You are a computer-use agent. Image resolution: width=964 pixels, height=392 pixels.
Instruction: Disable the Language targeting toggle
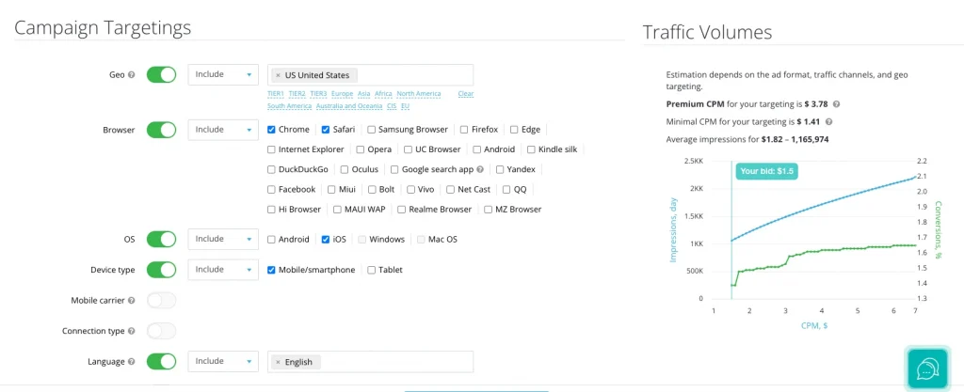point(161,362)
